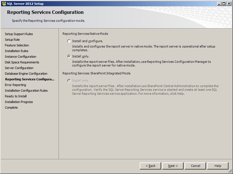233x174 pixels.
Task: Select Database Engine Configuration step
Action: pos(26,74)
